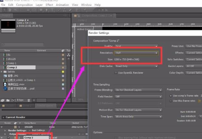Select the 背景.JPG image file icon
The height and width of the screenshot is (139, 202).
[x=5, y=76]
